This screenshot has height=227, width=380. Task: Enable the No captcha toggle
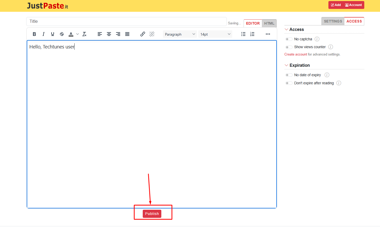(289, 39)
